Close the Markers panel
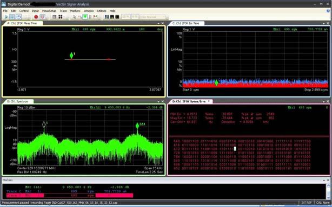Screen dimensions: 332x207 pos(328,180)
